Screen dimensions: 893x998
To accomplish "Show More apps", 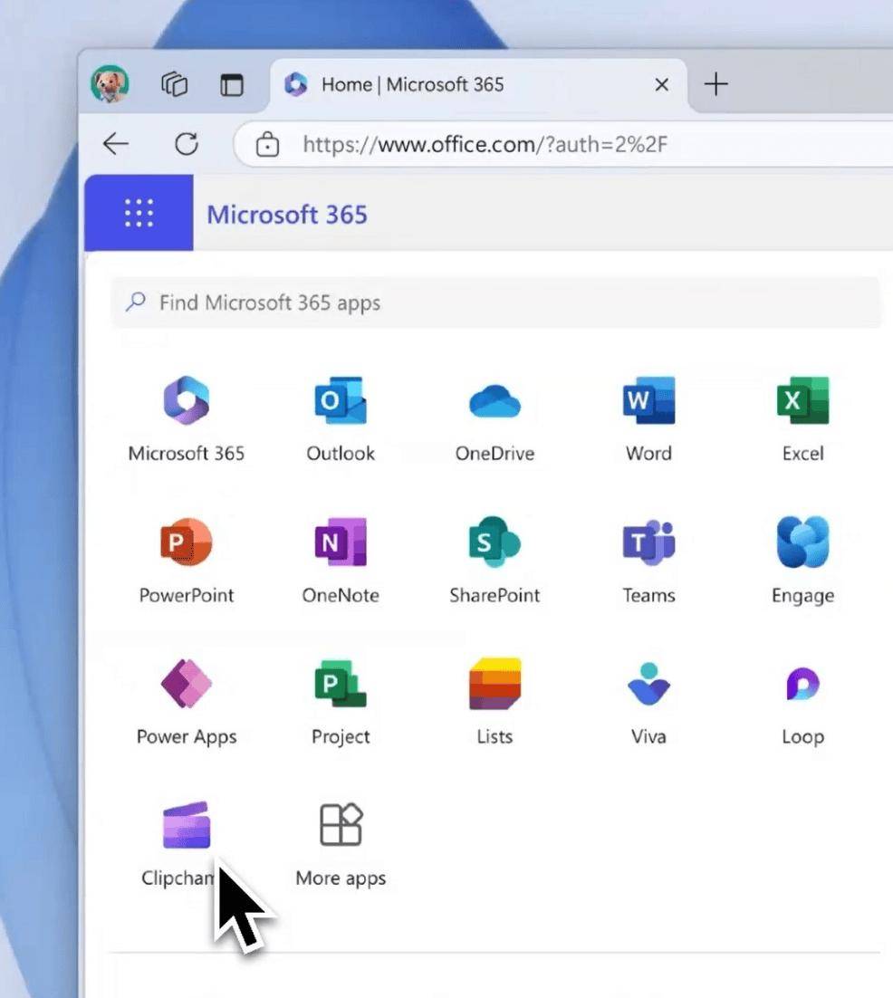I will [341, 843].
